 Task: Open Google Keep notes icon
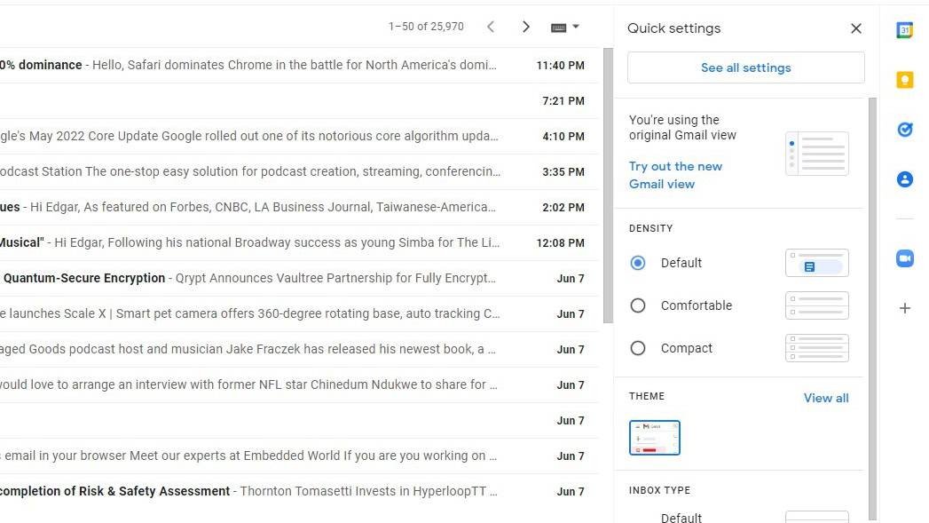pos(904,80)
